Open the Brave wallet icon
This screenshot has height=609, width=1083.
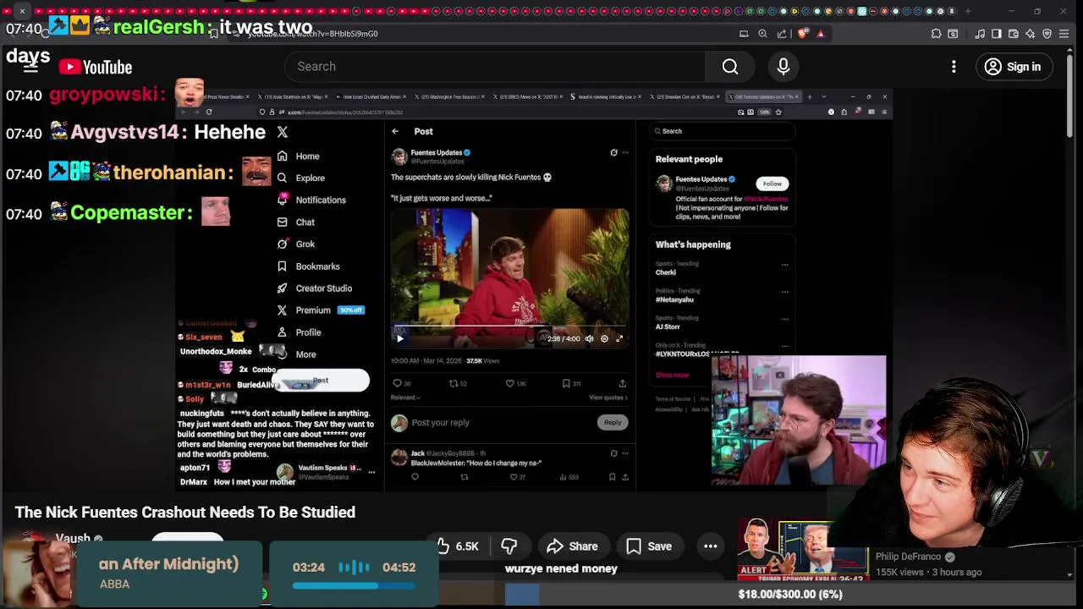tap(1014, 34)
